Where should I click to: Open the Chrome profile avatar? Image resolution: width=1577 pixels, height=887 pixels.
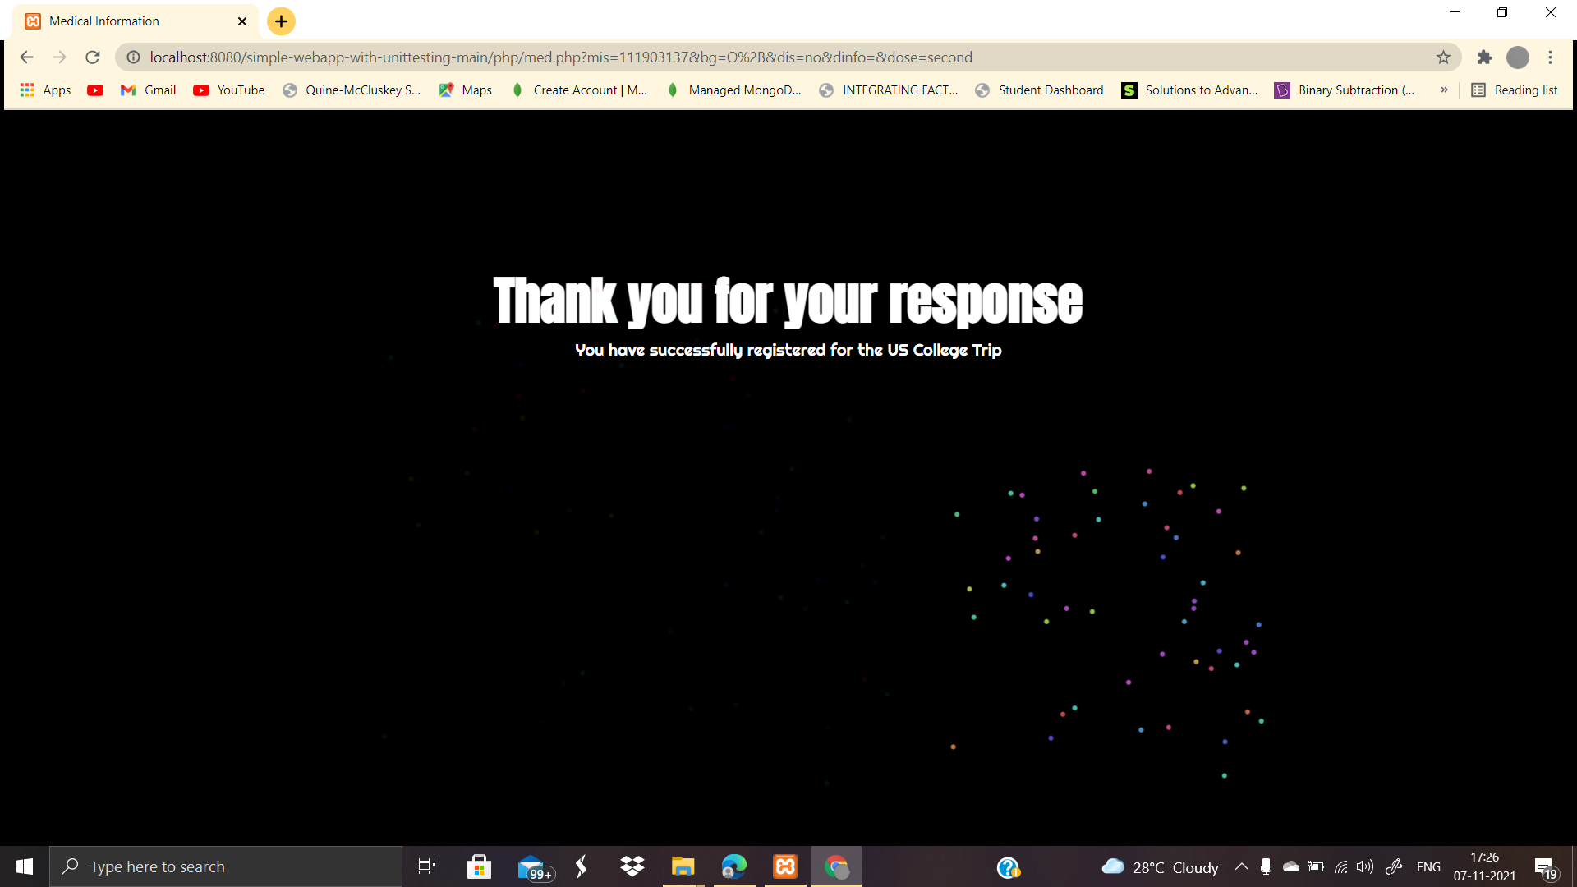1517,57
